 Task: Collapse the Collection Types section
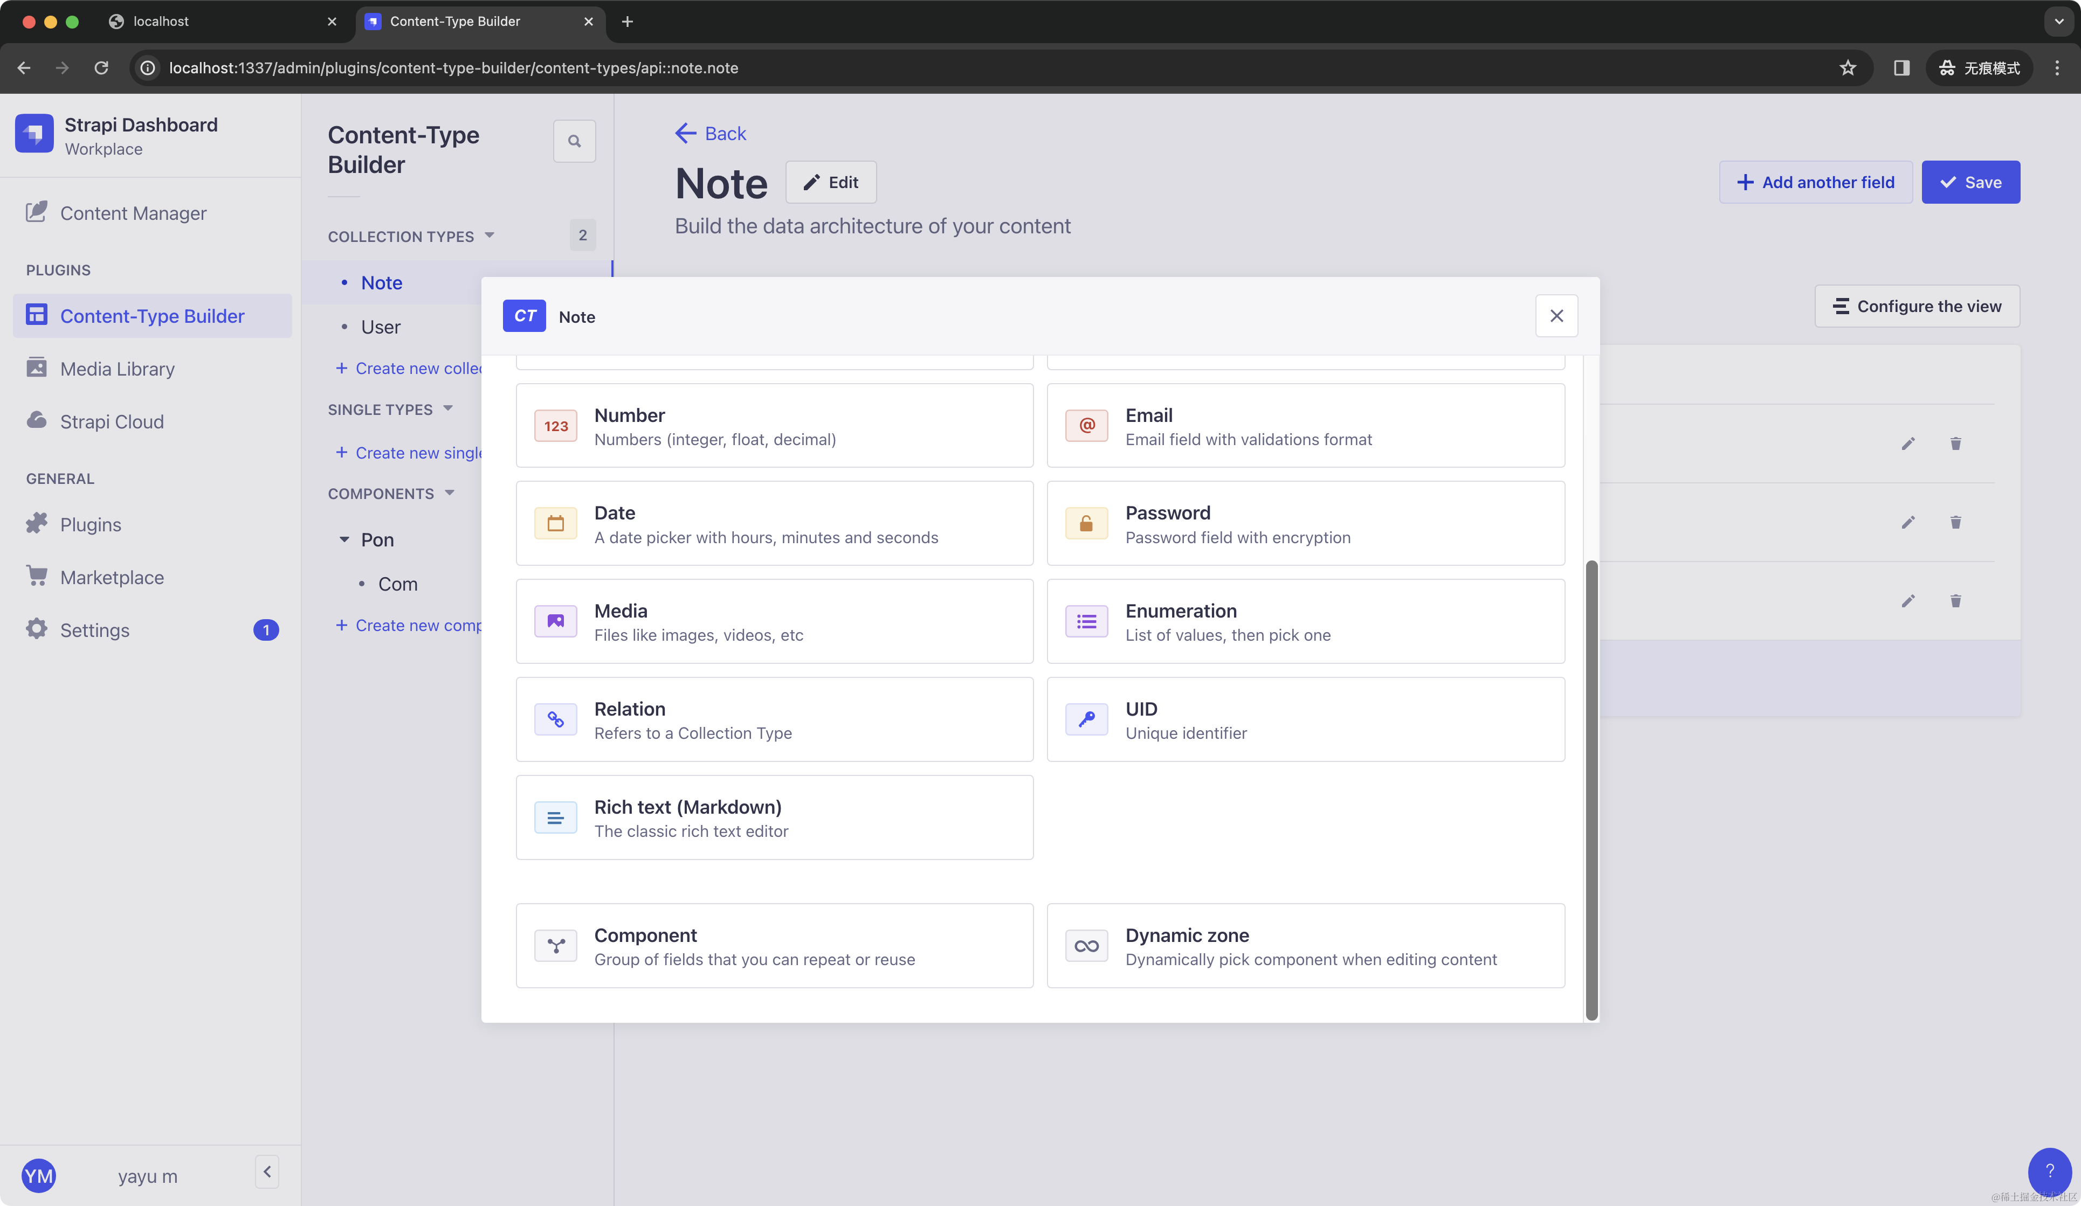click(x=490, y=236)
